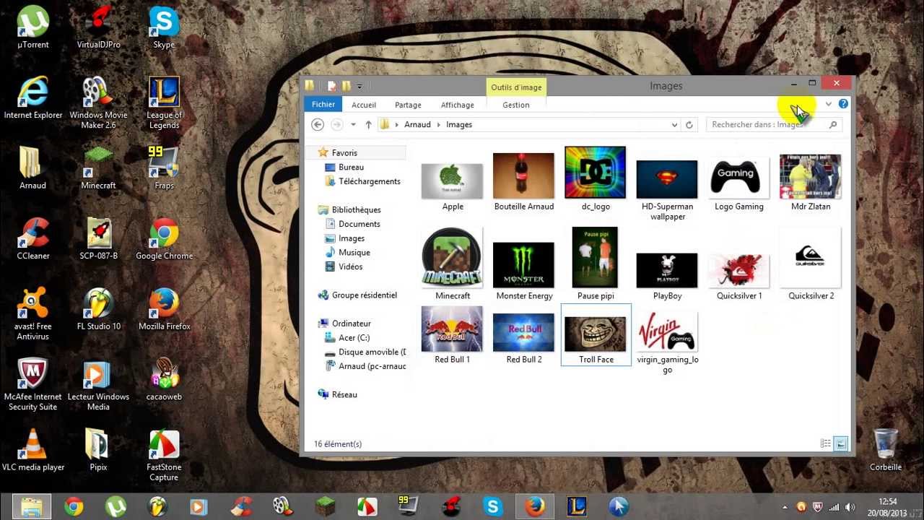Click the Skype icon in the taskbar
Screen dimensions: 924x520
[x=493, y=507]
